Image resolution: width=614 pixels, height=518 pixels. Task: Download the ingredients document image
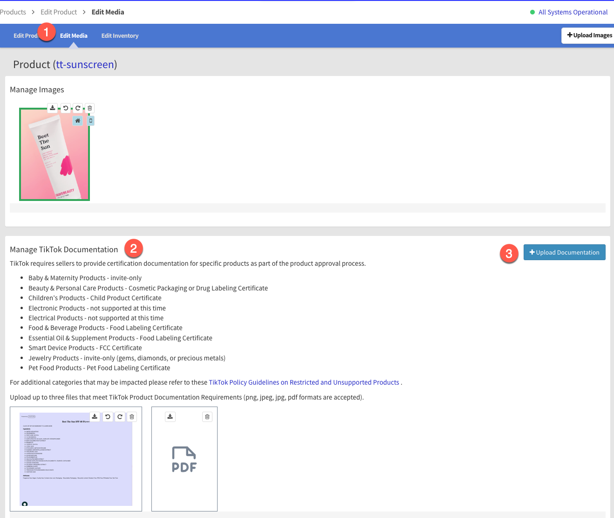95,417
